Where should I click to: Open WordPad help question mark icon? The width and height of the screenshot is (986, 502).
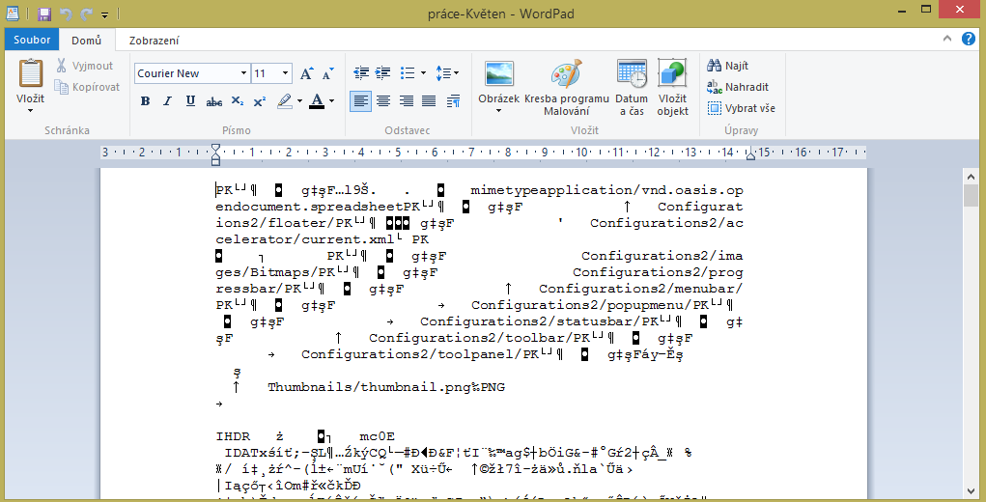[x=969, y=39]
